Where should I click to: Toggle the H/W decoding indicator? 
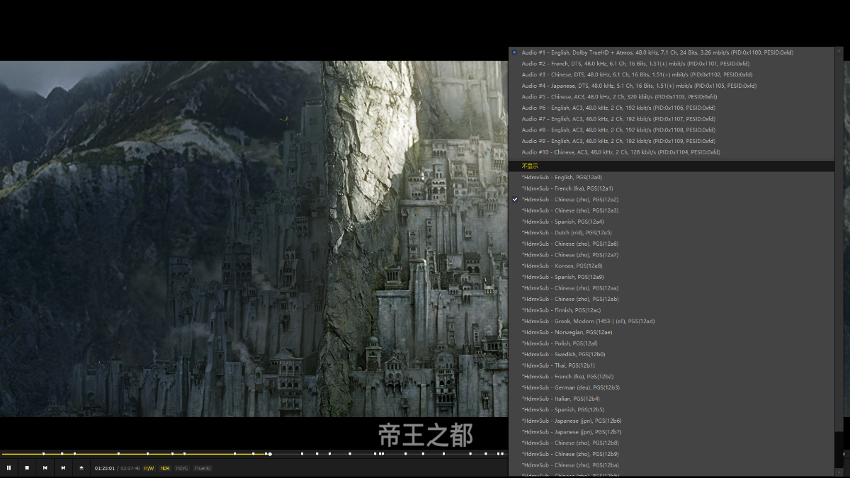pyautogui.click(x=149, y=468)
